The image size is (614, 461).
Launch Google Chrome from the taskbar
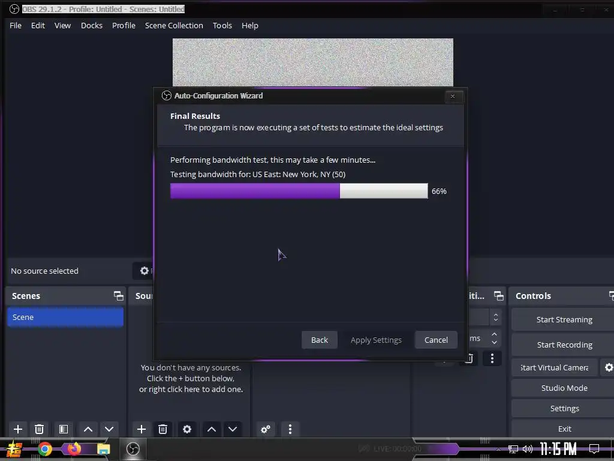45,449
